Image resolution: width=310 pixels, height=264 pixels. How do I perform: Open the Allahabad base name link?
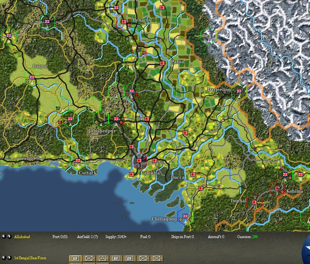[x=22, y=237]
